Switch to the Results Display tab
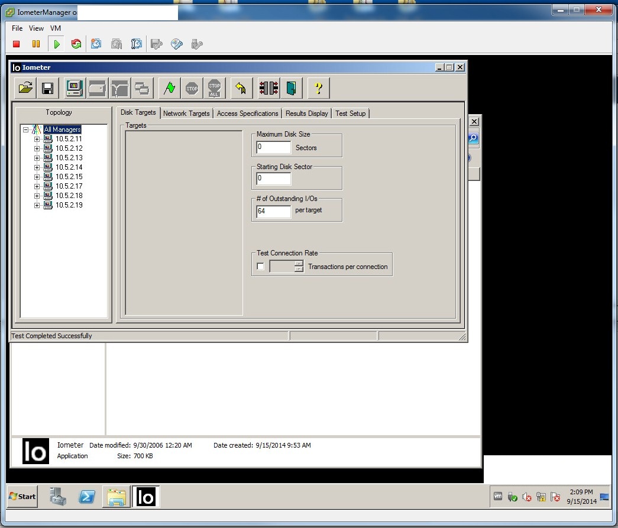The width and height of the screenshot is (618, 528). pos(306,113)
